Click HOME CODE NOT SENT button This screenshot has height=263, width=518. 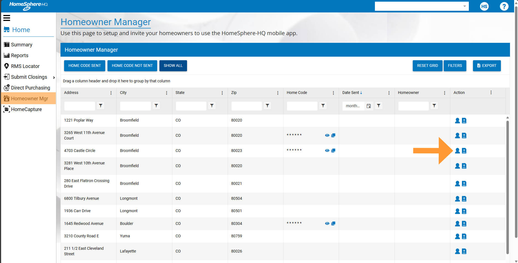(x=132, y=66)
